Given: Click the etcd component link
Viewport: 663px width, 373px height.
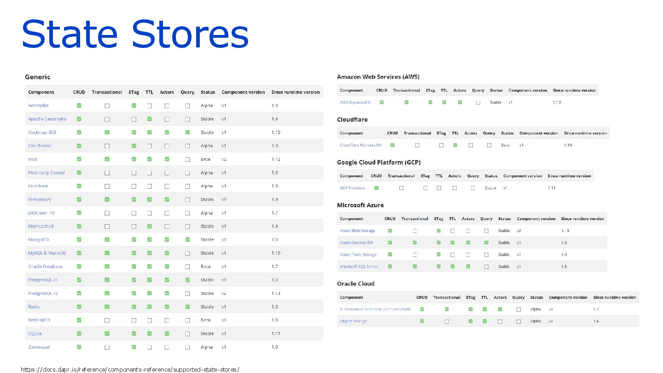Looking at the screenshot, I should [x=32, y=159].
